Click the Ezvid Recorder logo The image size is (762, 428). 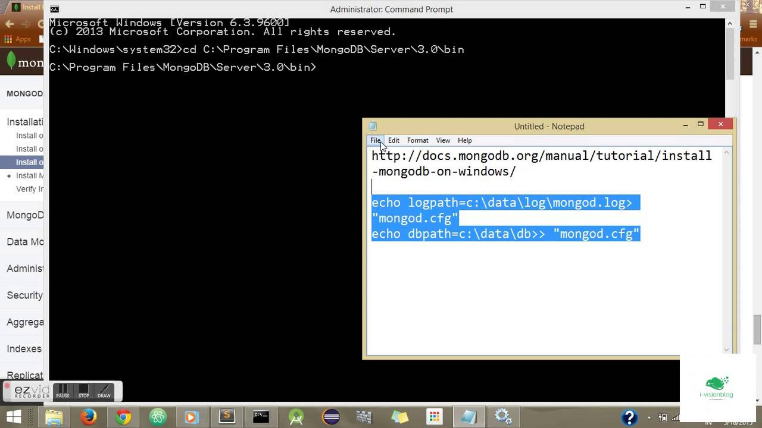pos(27,391)
